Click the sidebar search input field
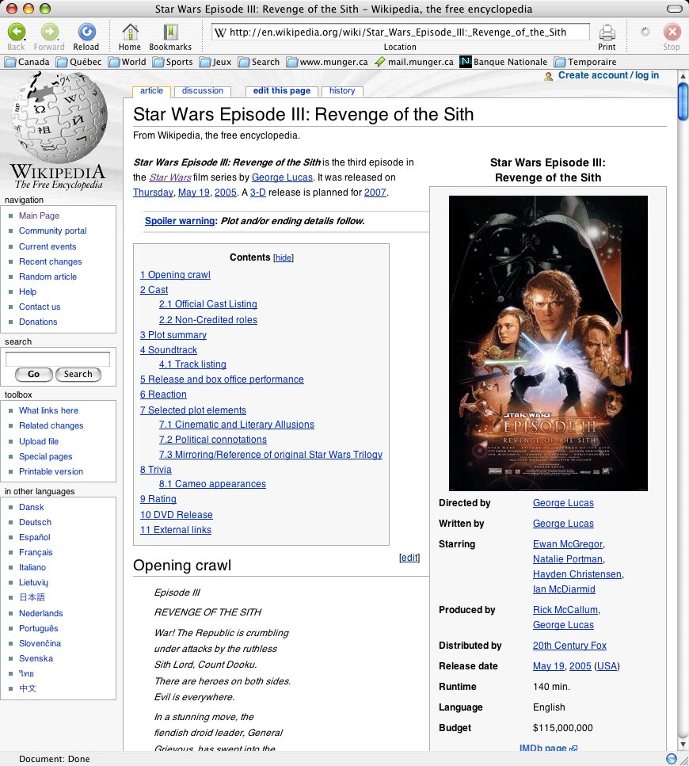The image size is (689, 766). coord(58,359)
